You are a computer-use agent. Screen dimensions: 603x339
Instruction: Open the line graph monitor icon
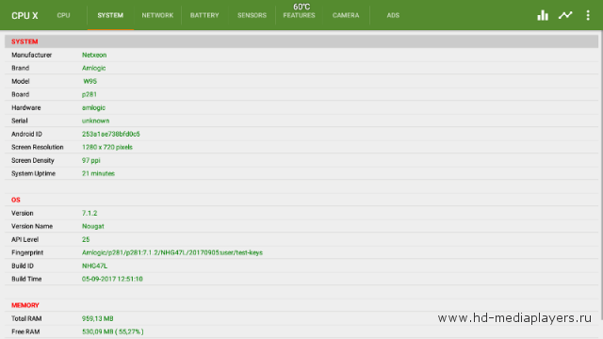[x=565, y=15]
